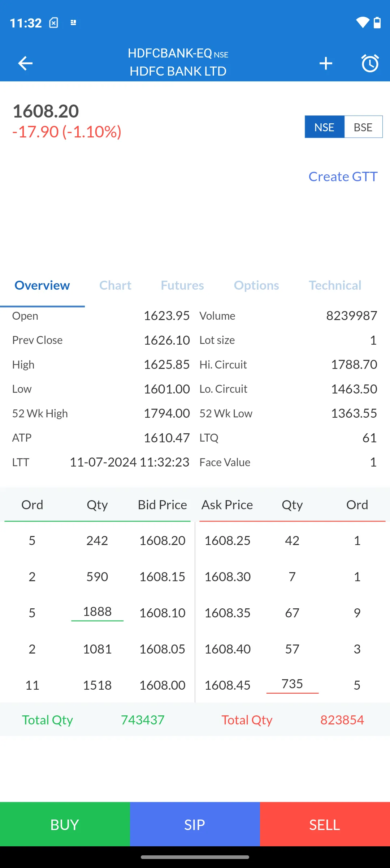Tap the last traded price 1608.20 heading
This screenshot has height=868, width=390.
coord(46,111)
